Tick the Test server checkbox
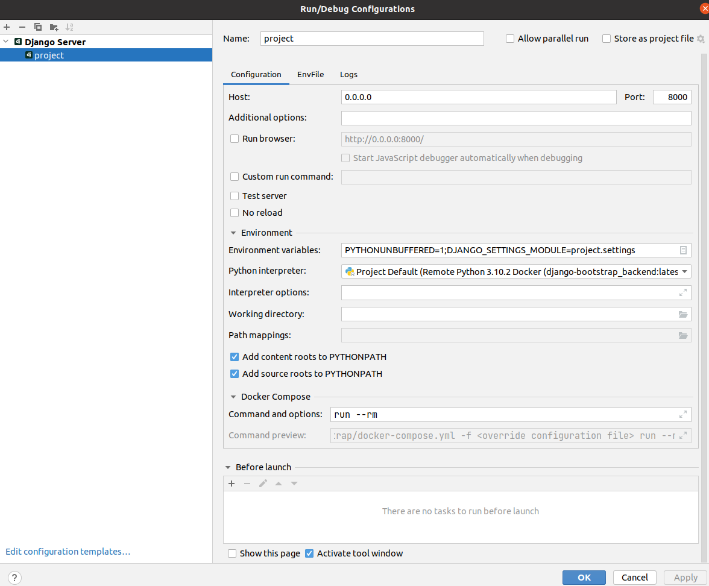This screenshot has height=586, width=709. click(x=234, y=196)
